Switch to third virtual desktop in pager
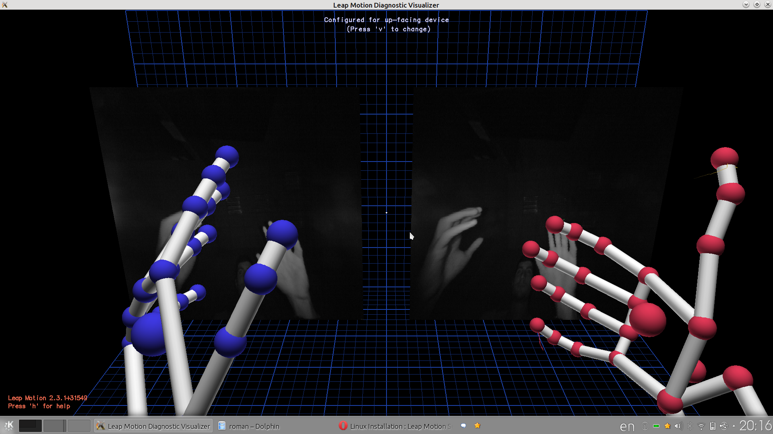 [x=79, y=426]
